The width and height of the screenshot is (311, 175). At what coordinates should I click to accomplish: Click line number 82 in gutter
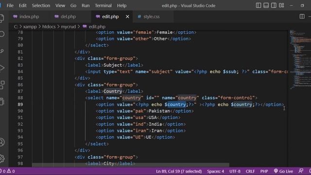click(x=20, y=58)
